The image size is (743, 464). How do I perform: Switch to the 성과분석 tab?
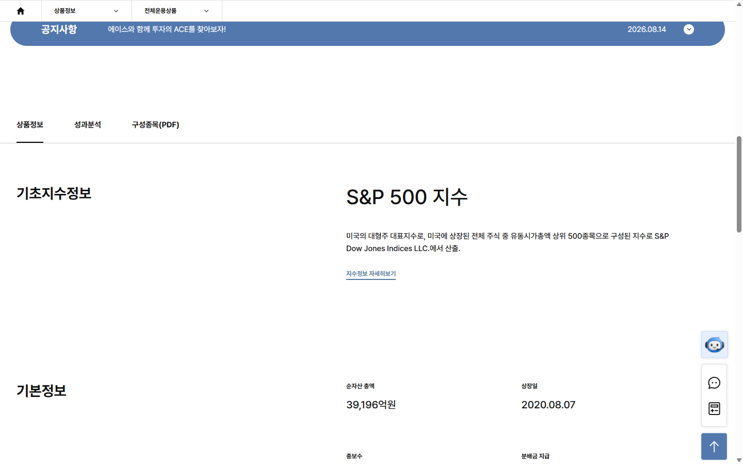point(88,125)
